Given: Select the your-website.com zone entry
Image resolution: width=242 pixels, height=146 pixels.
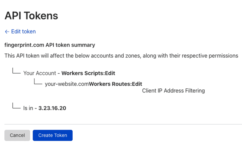Looking at the screenshot, I should (67, 84).
